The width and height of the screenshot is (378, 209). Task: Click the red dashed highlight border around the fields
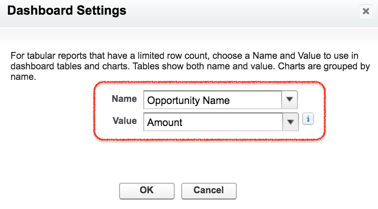pyautogui.click(x=209, y=82)
